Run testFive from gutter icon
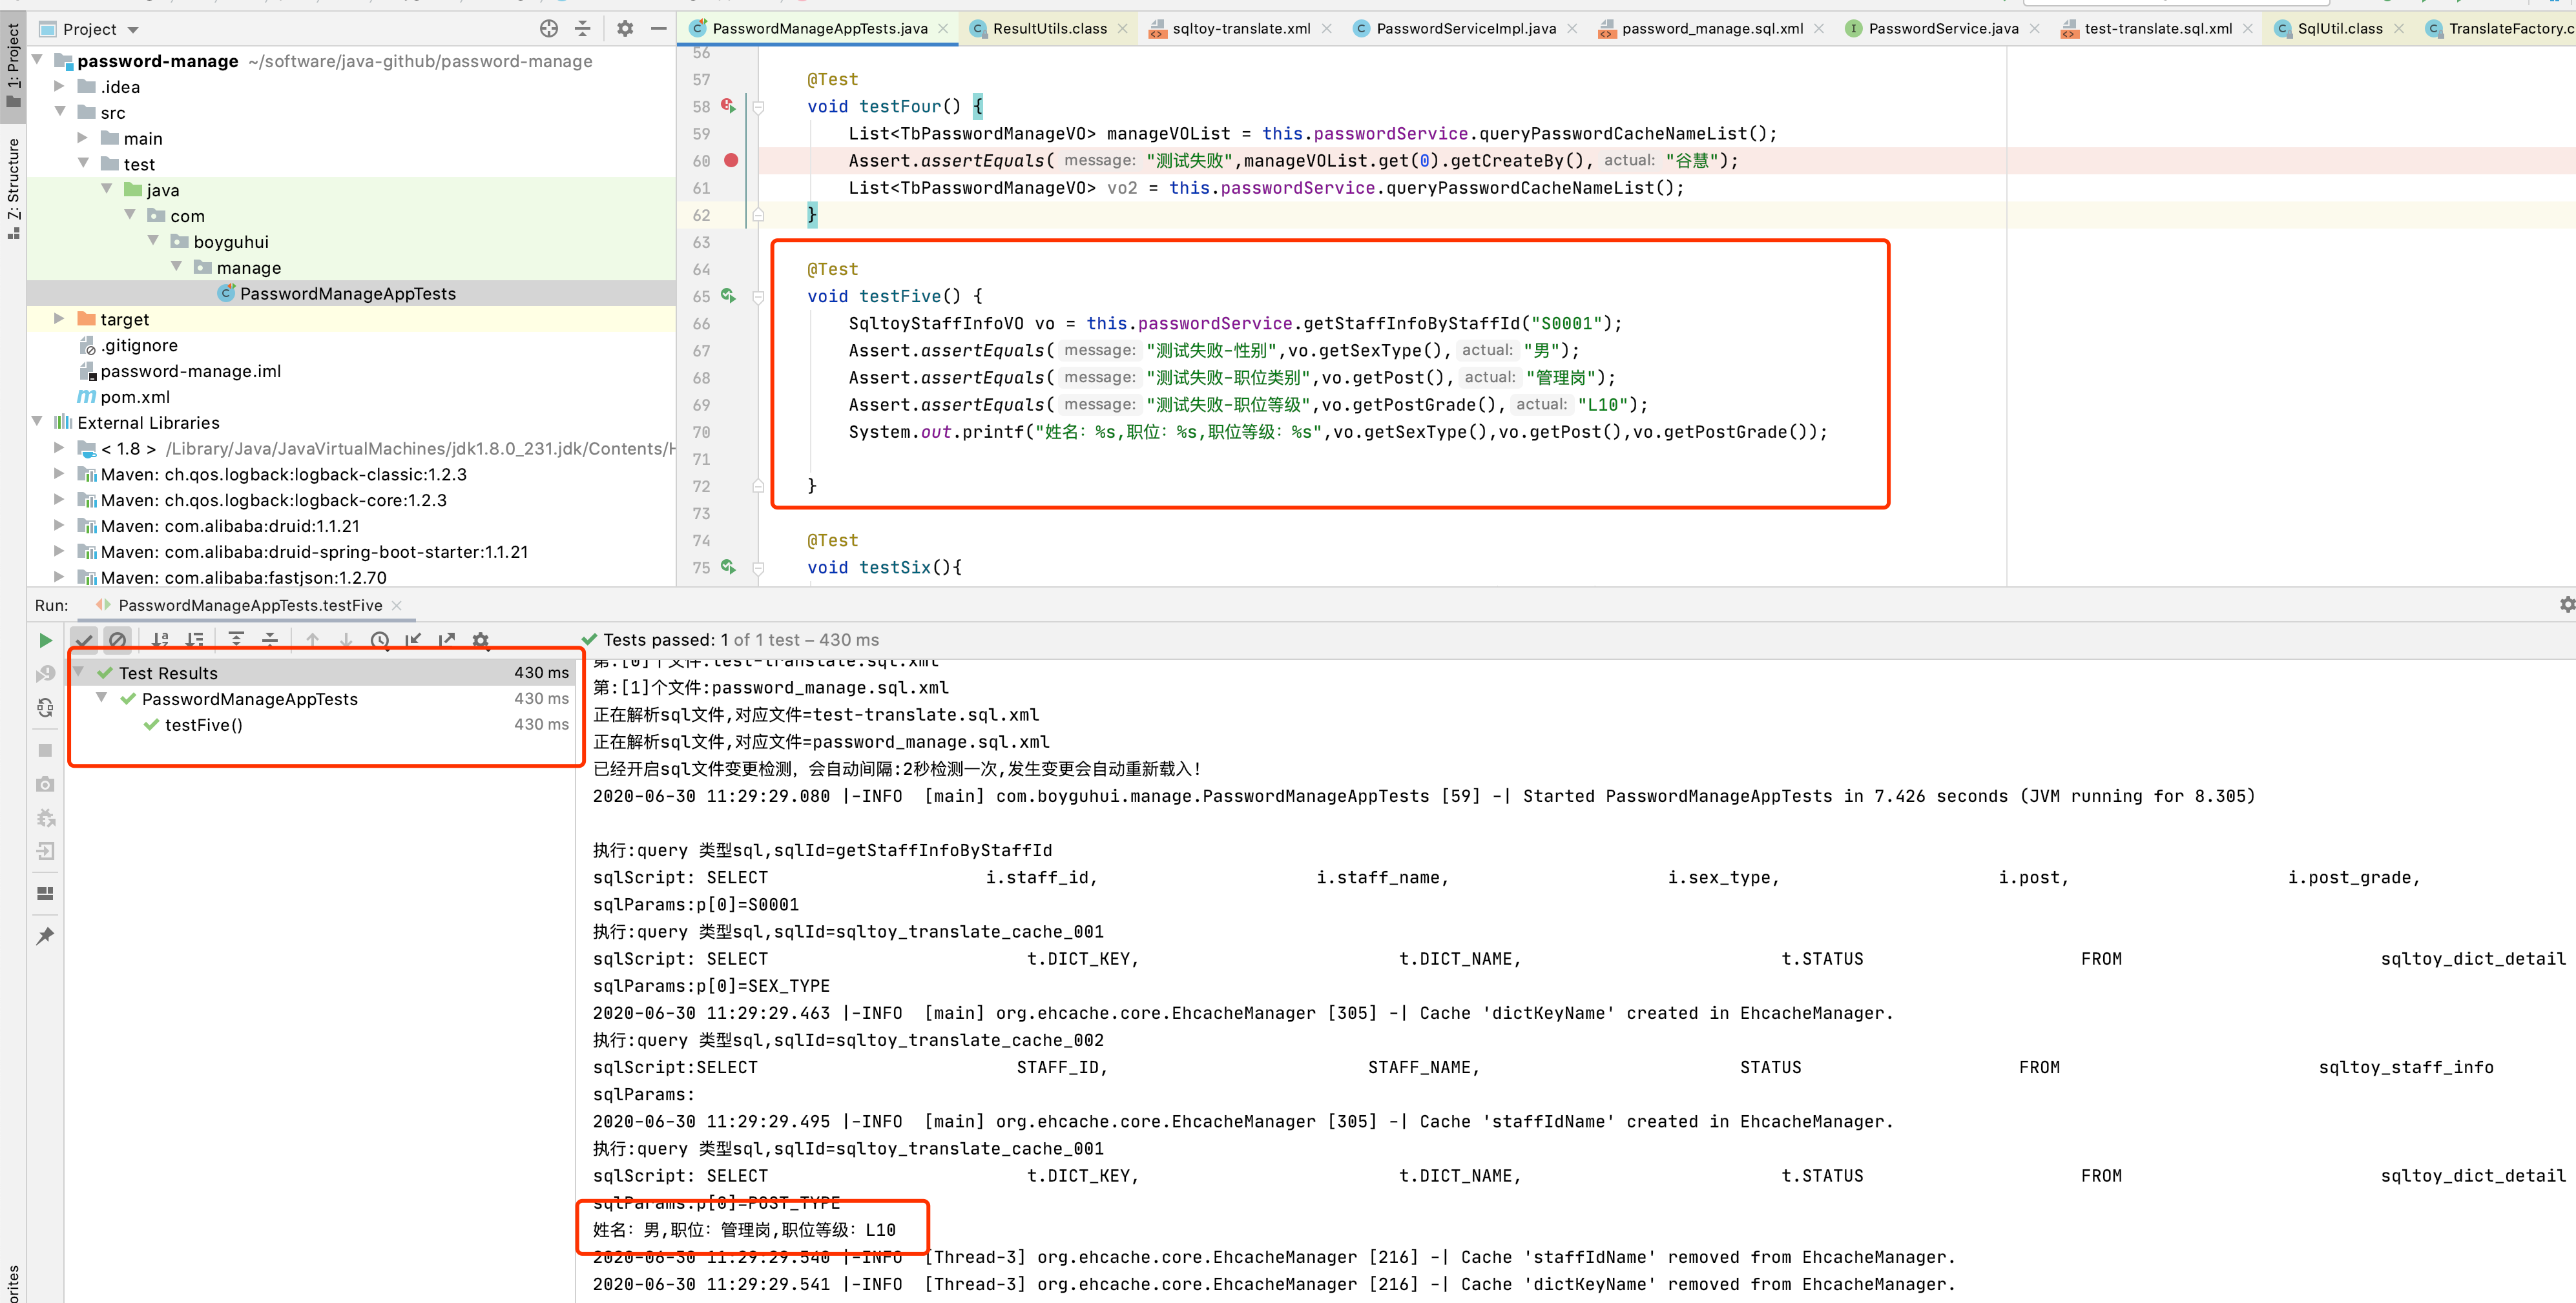The height and width of the screenshot is (1303, 2576). point(728,296)
